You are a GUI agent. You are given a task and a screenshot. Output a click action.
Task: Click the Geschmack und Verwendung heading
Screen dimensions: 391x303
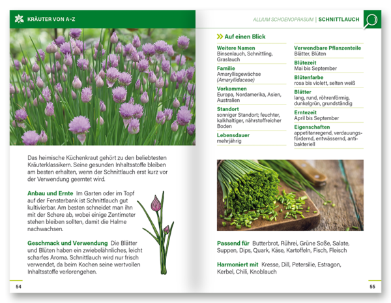coord(67,242)
